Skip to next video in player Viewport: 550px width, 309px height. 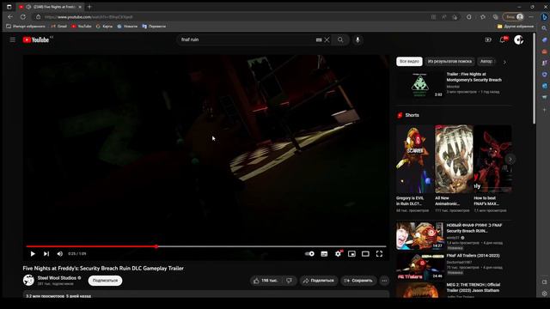coord(46,254)
